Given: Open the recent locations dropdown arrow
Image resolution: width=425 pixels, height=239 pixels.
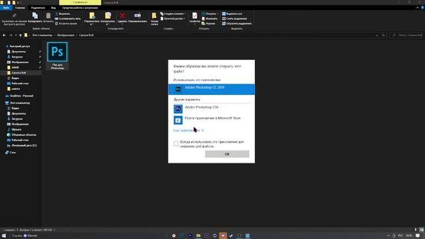Looking at the screenshot, I should [x=16, y=35].
